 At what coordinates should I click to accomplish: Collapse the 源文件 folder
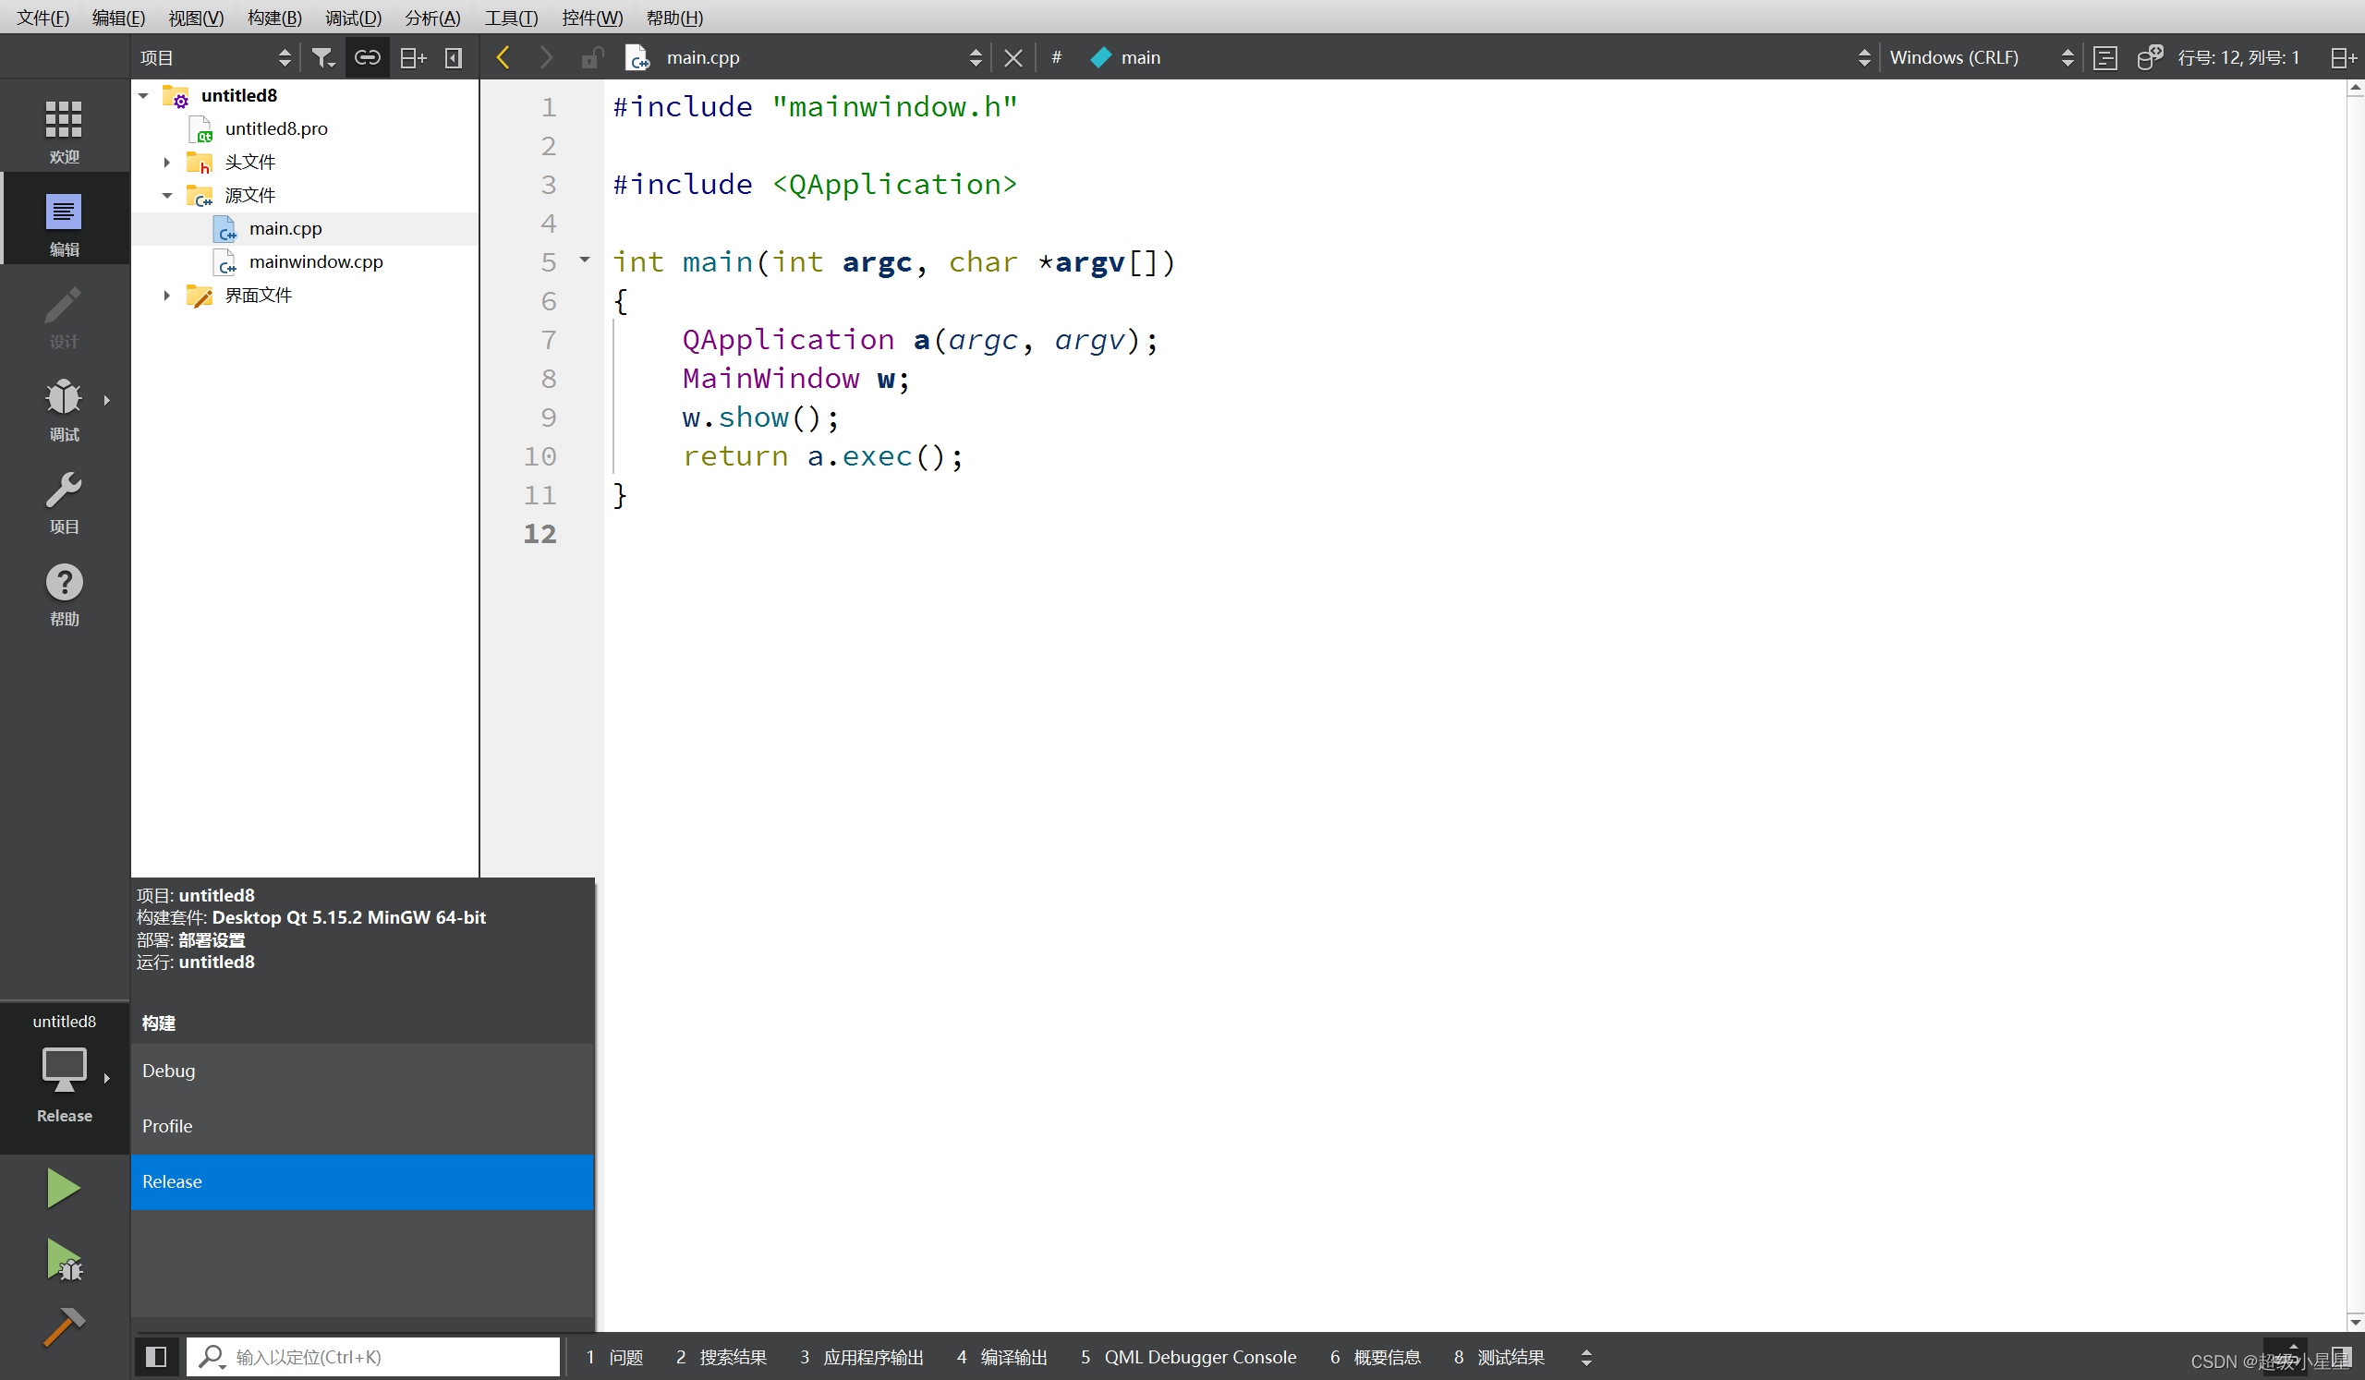tap(167, 195)
